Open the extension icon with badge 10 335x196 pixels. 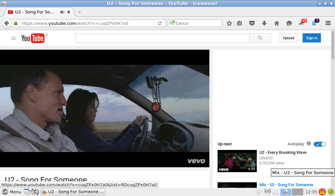(x=302, y=23)
